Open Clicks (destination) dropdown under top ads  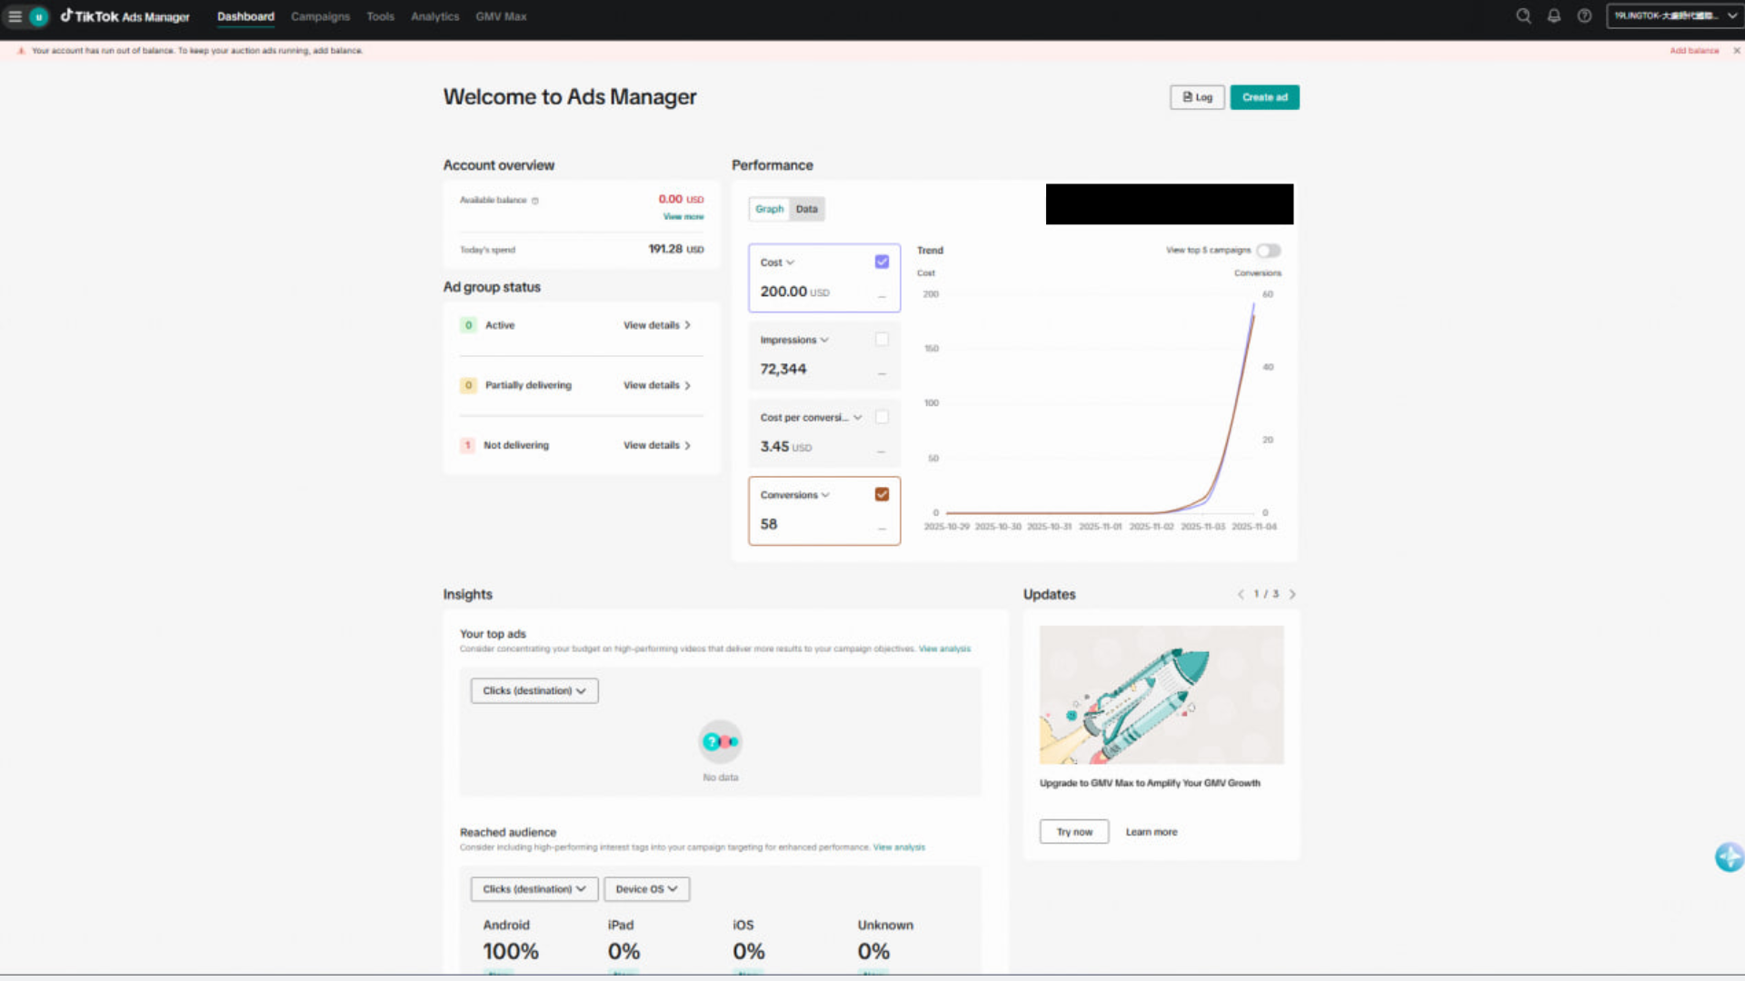[x=534, y=691]
